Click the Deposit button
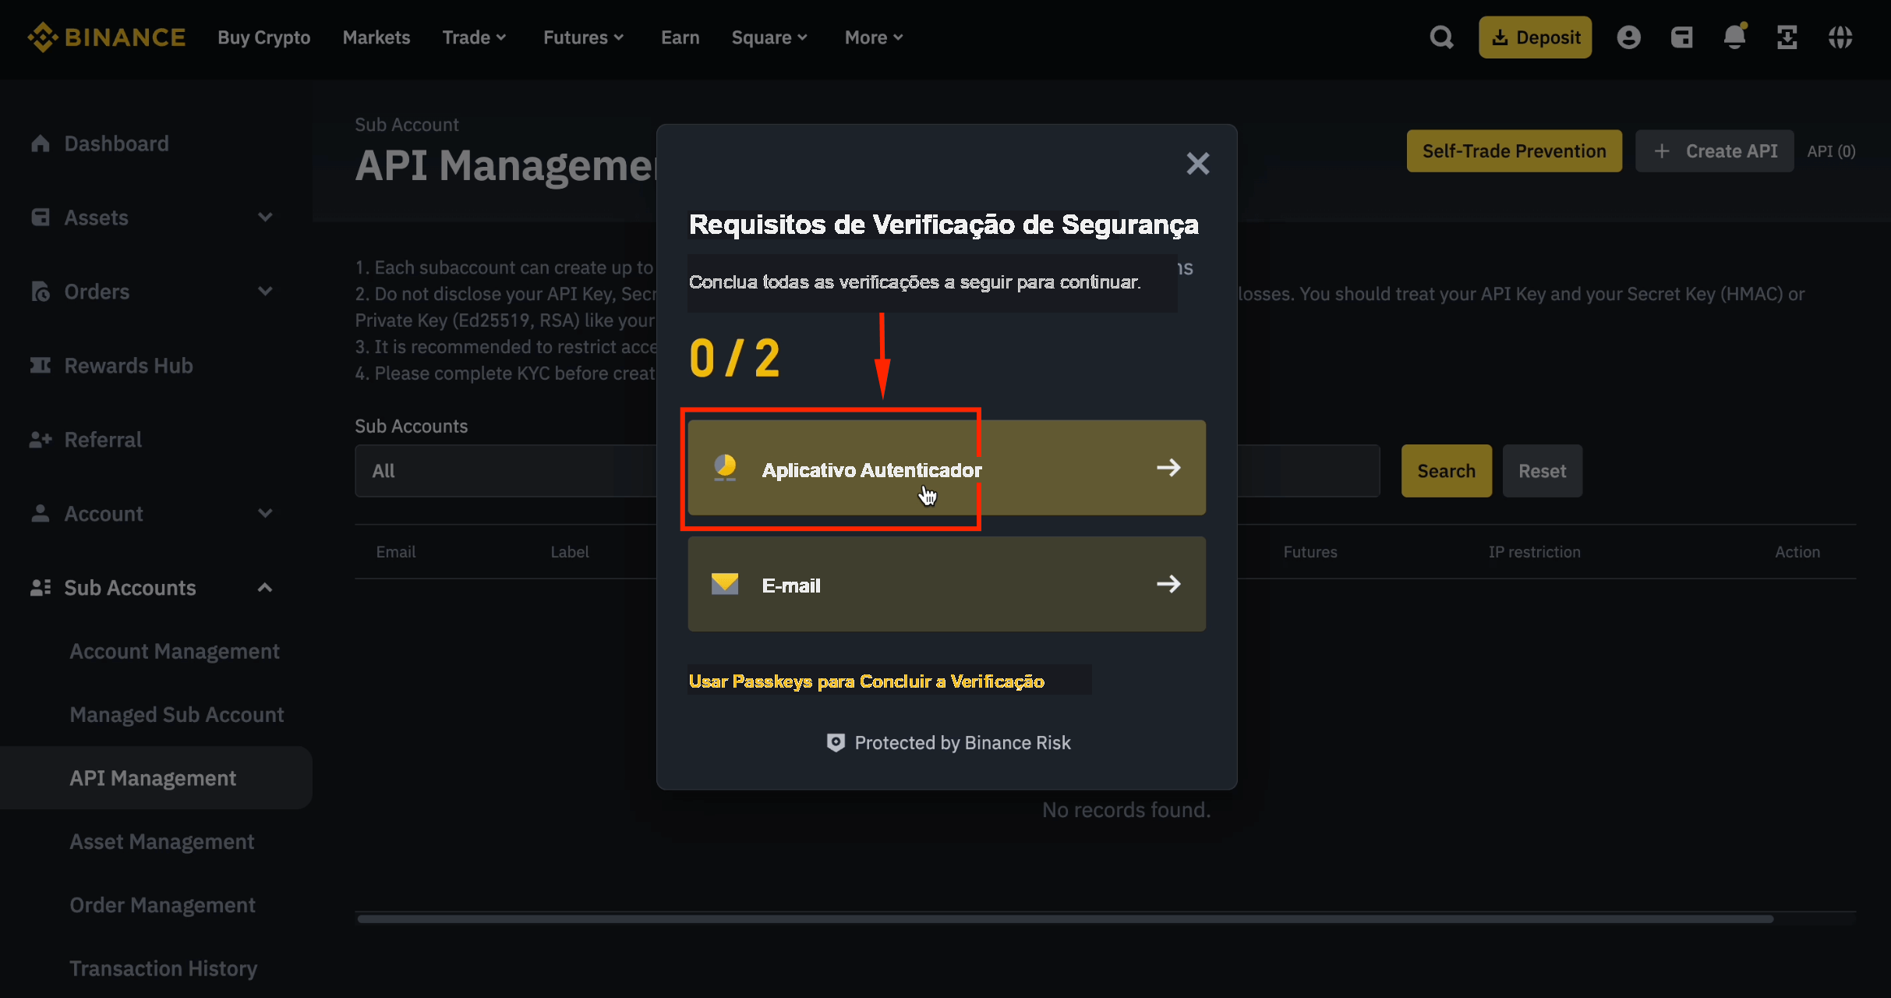Screen dimensions: 1891x998 pos(1535,37)
